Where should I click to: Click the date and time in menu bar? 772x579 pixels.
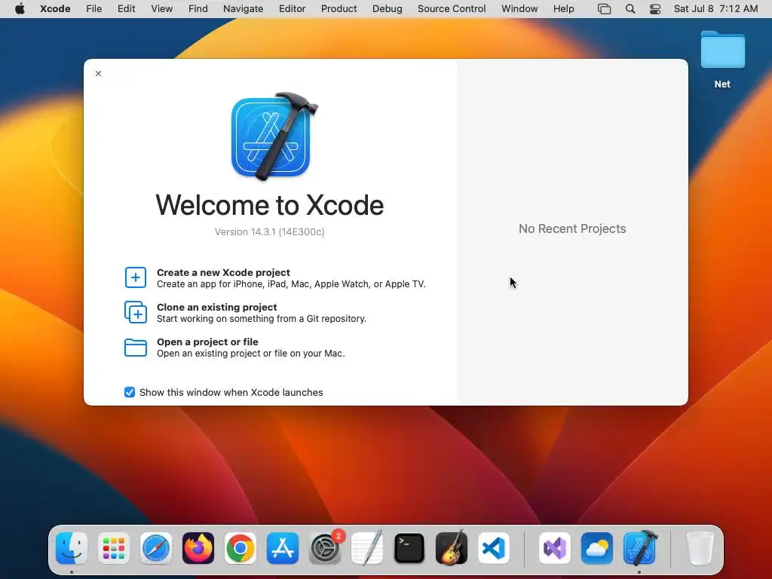[x=716, y=9]
